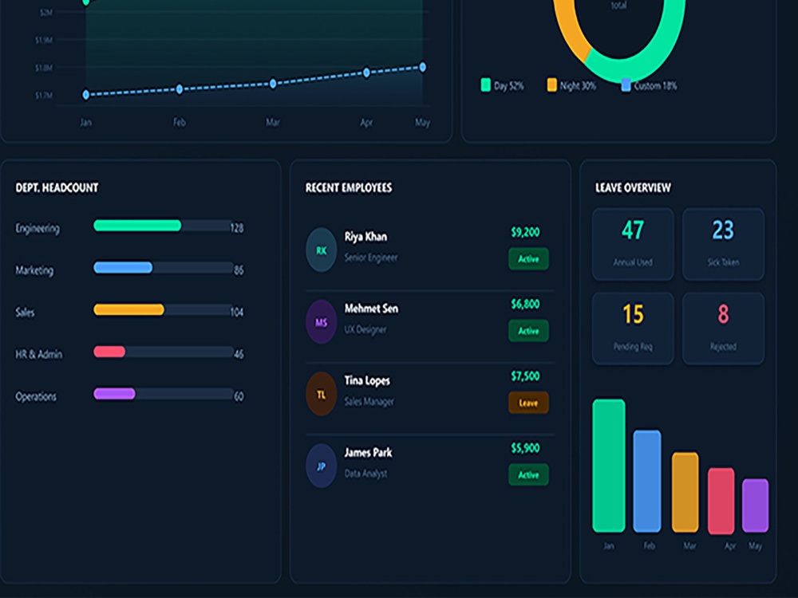Click the green Jan leave bar
Screen dimensions: 798x598
[609, 466]
